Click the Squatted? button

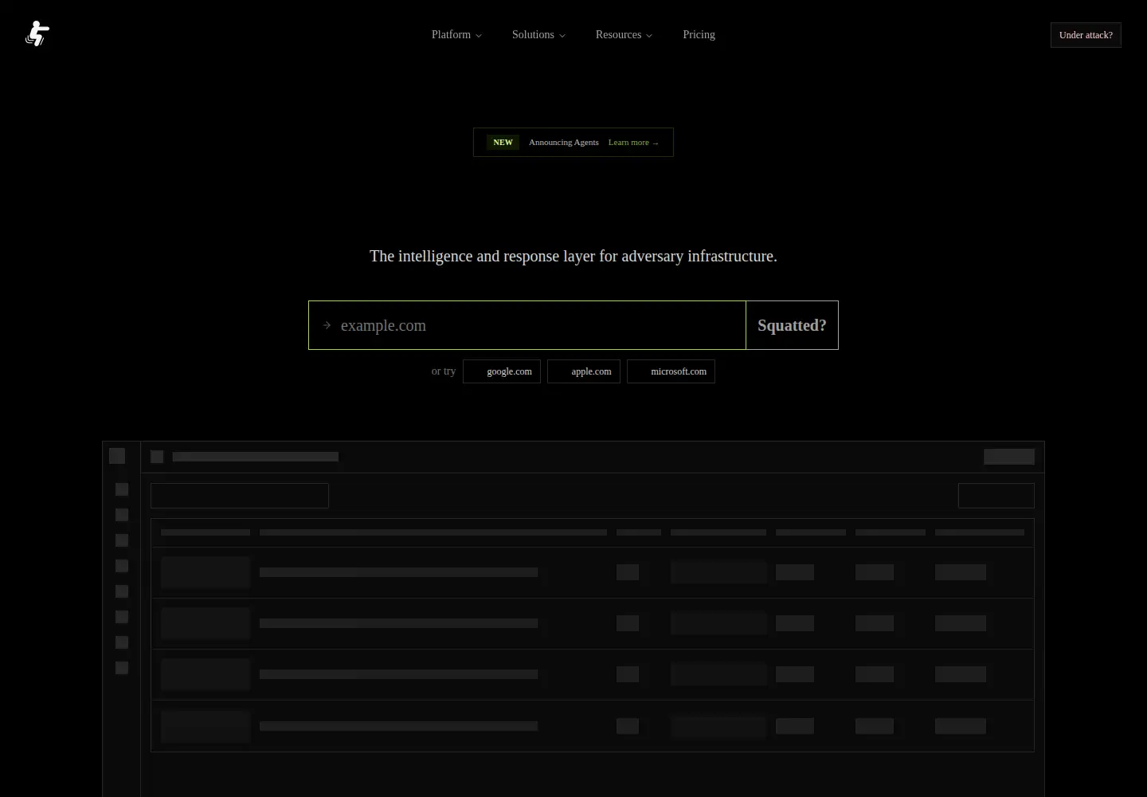click(x=792, y=325)
